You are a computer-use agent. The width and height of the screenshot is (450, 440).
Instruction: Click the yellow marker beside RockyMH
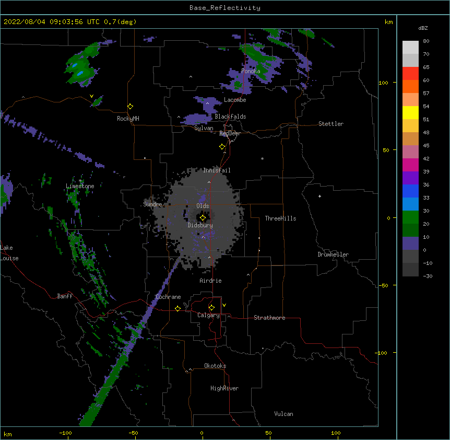[x=130, y=107]
